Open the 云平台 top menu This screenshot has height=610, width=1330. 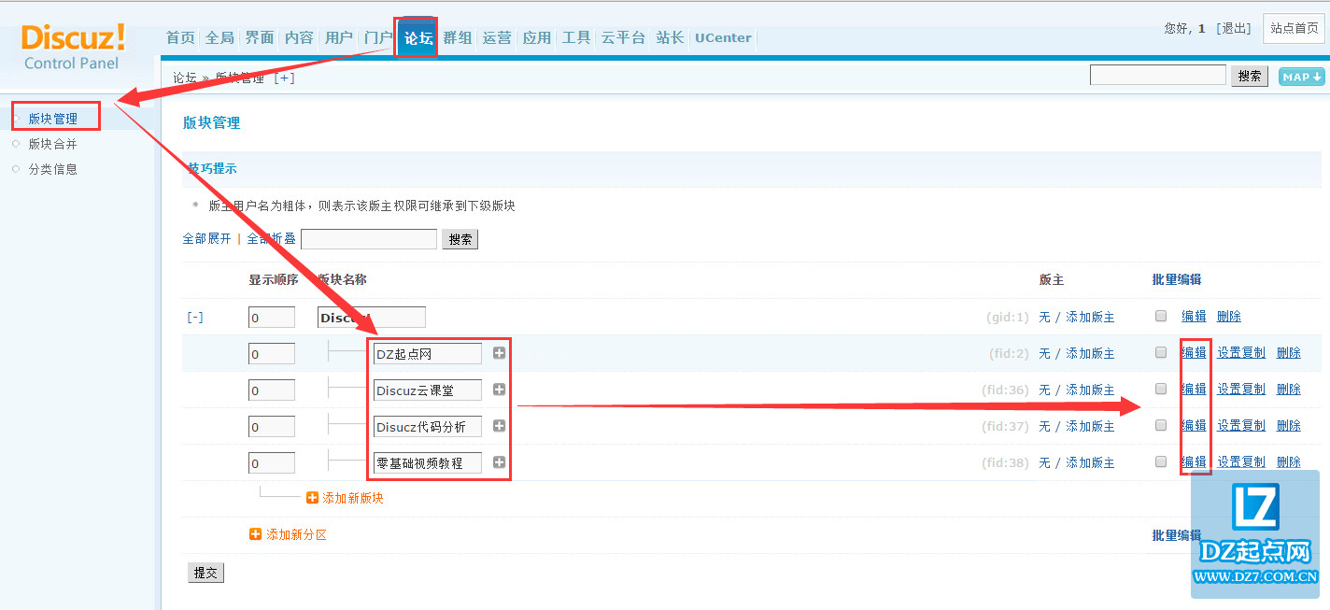pos(623,37)
